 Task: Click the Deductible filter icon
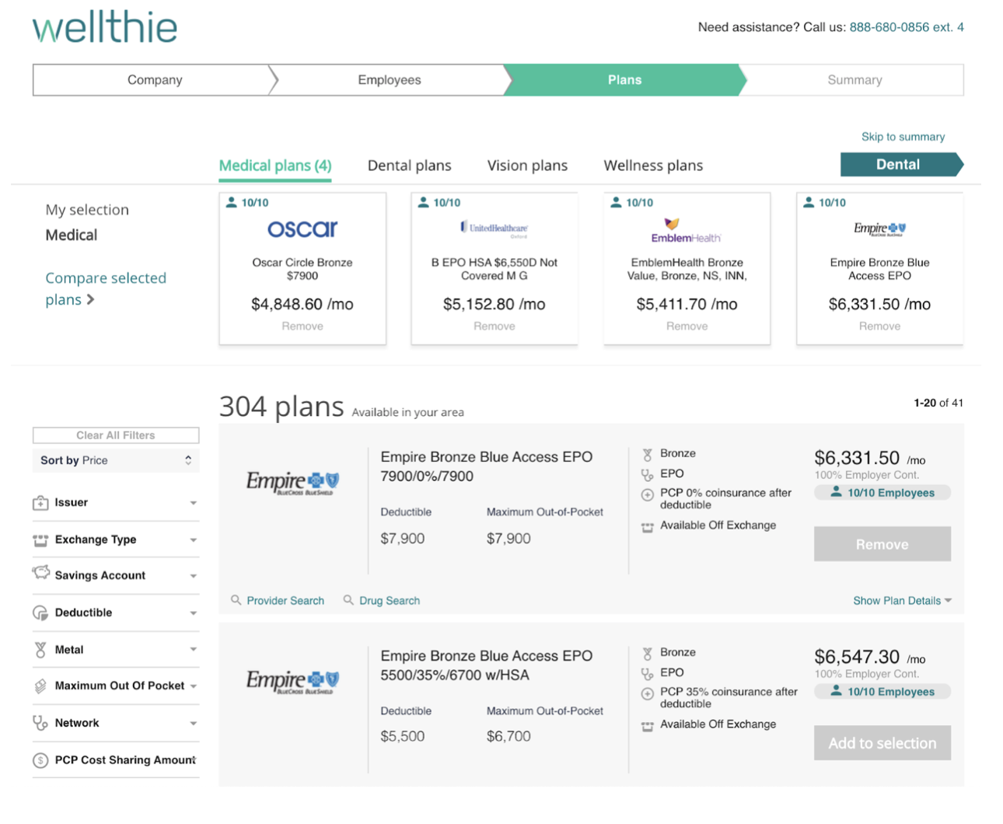coord(40,613)
